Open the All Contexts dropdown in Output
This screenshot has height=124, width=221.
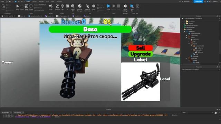(x=19, y=113)
